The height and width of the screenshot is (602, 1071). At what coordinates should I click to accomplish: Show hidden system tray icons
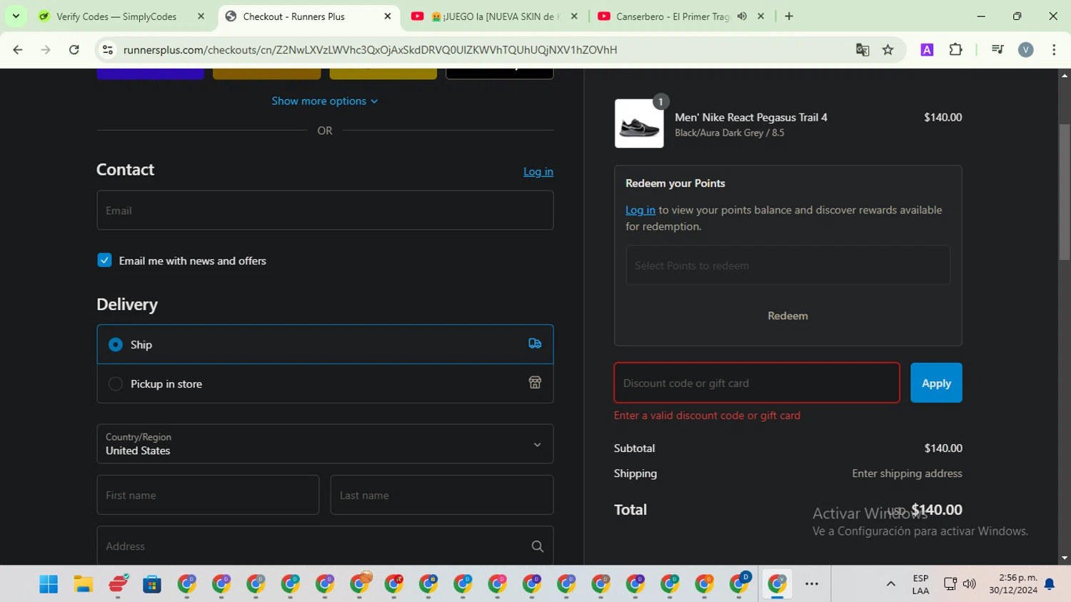pos(890,584)
